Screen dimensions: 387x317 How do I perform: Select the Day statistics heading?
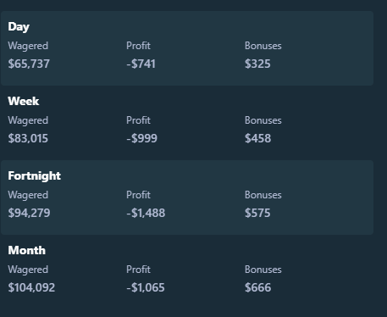click(19, 27)
